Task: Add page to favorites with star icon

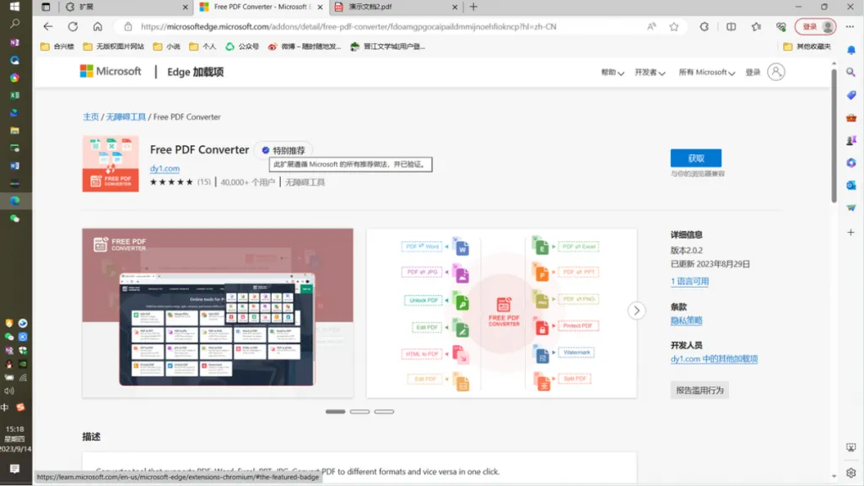Action: point(674,27)
